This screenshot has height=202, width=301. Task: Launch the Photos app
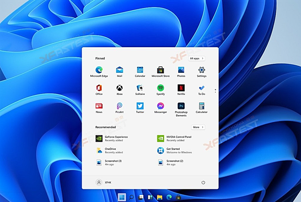(181, 72)
